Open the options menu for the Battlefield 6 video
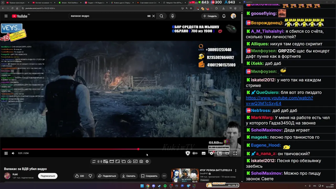 pos(236,171)
